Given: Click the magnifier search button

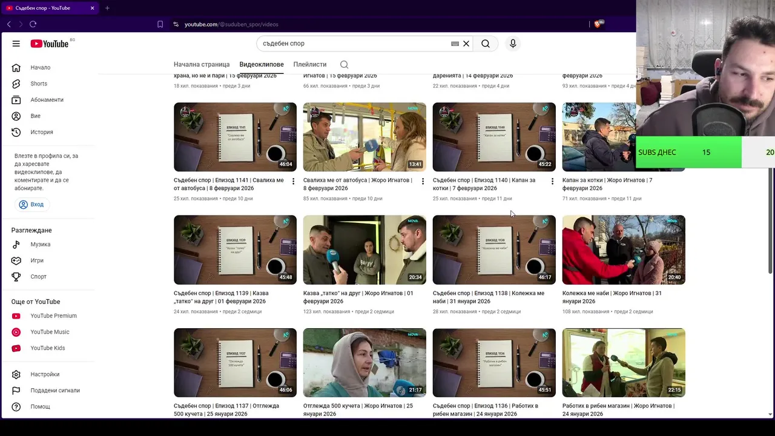Looking at the screenshot, I should click(x=486, y=44).
